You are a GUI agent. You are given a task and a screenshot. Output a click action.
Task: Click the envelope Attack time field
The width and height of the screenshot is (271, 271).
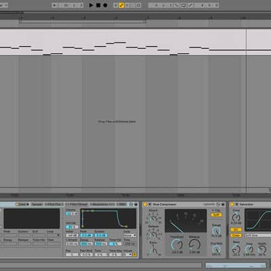click(x=72, y=244)
